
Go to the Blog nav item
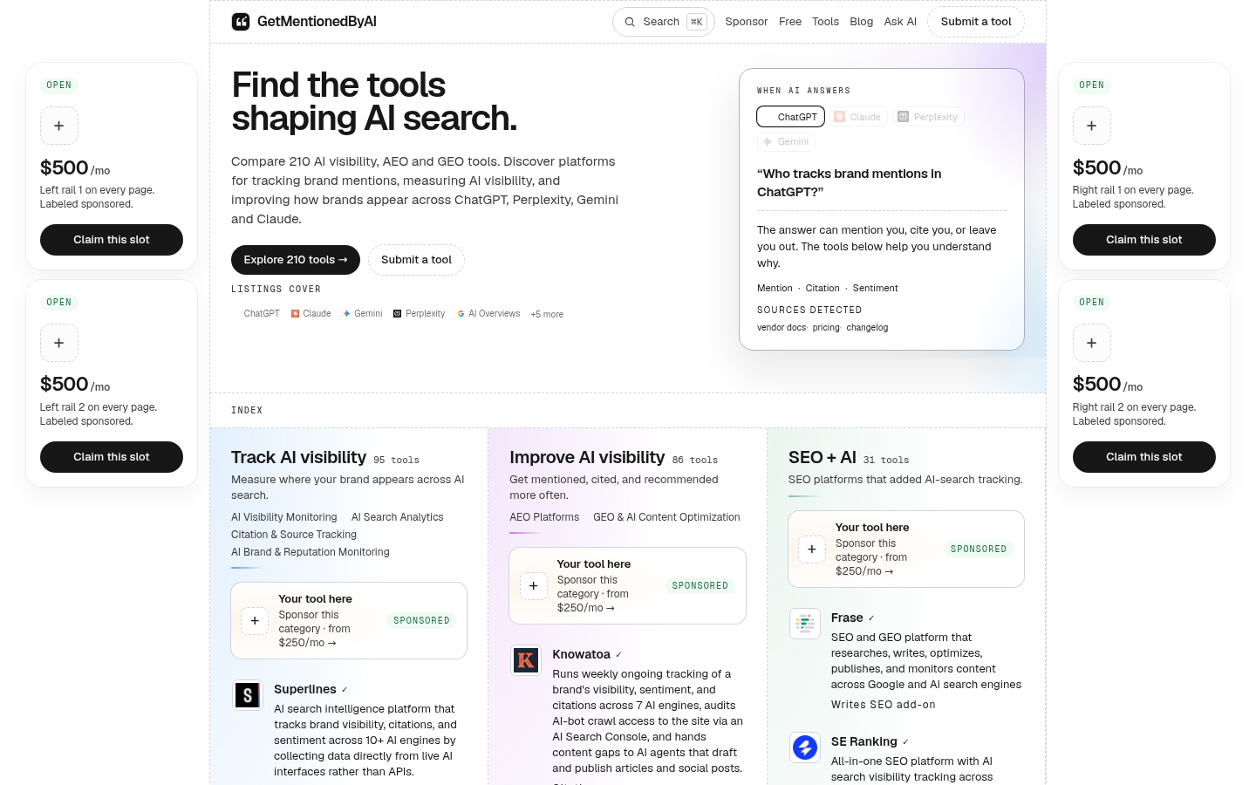[862, 22]
